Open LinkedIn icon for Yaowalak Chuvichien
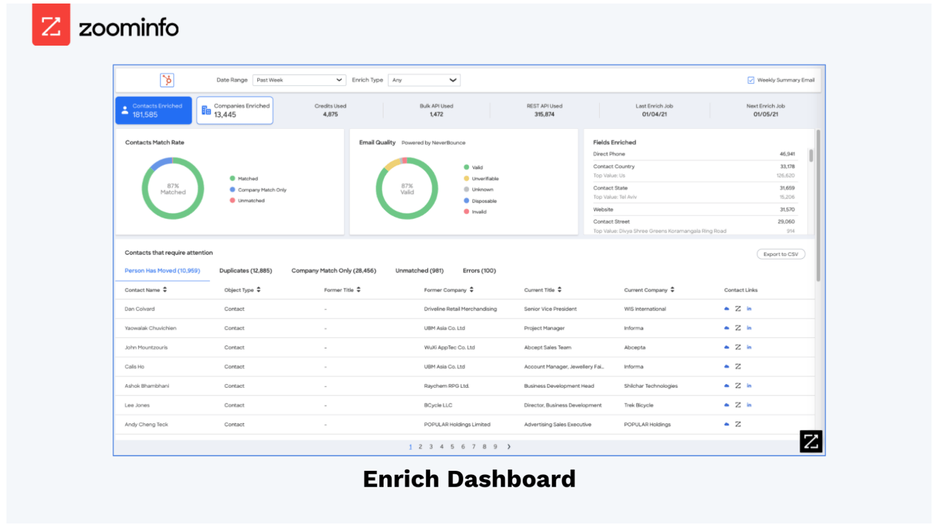938x527 pixels. coord(749,328)
